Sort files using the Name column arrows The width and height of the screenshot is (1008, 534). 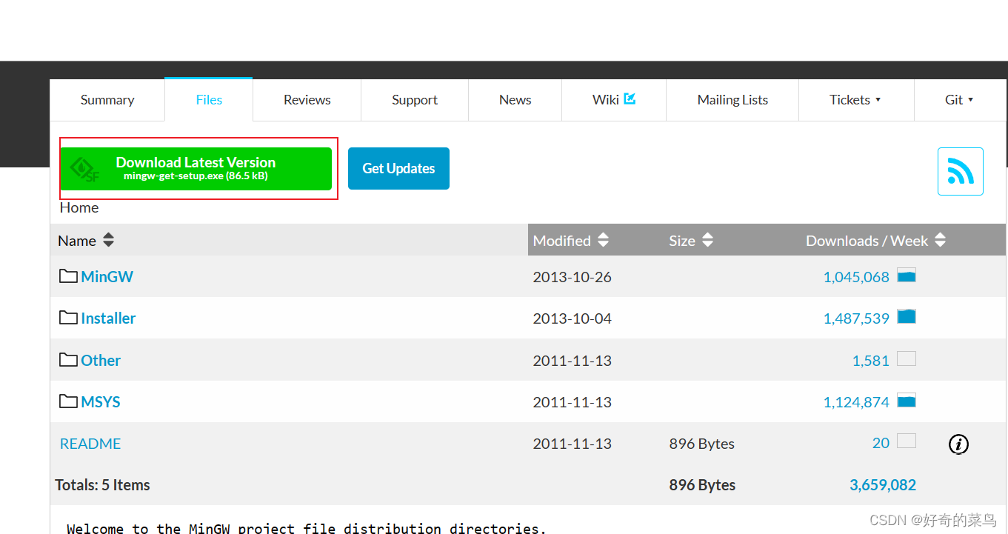pyautogui.click(x=108, y=240)
